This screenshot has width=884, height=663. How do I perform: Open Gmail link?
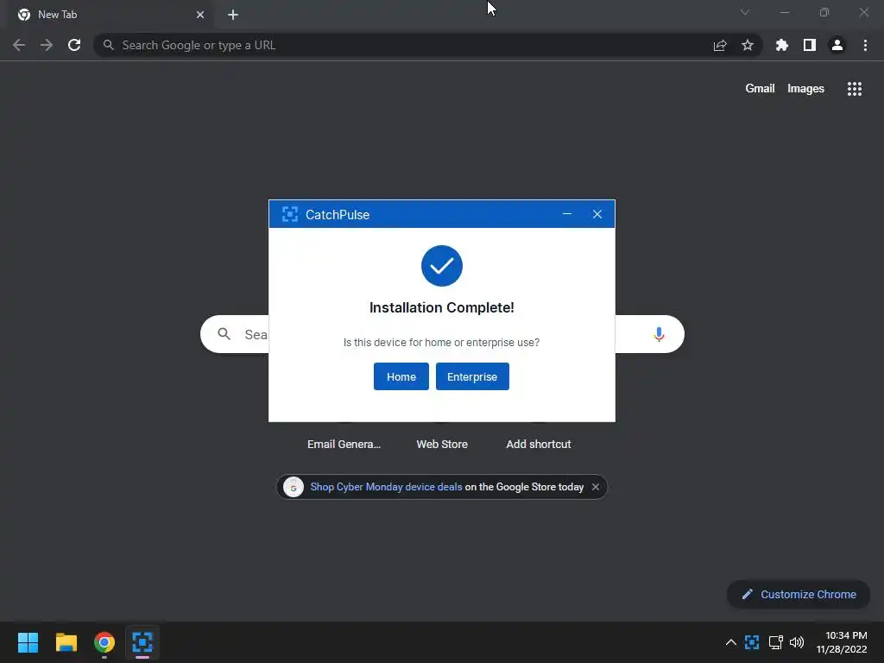[760, 89]
